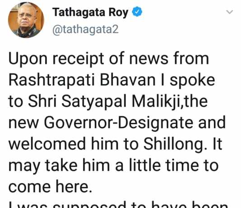
Task: Select the word "spoke" in the second line
Action: pyautogui.click(x=192, y=81)
